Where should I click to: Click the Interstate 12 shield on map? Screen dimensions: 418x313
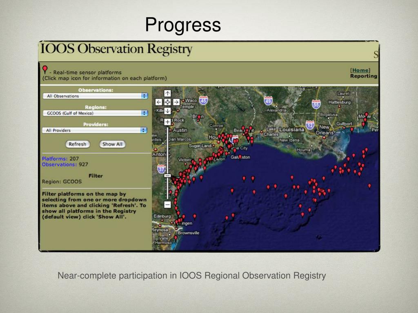[x=310, y=125]
